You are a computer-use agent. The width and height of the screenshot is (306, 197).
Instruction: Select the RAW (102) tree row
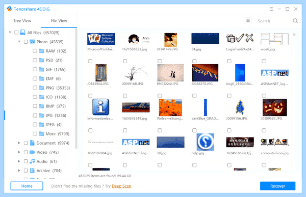coord(50,51)
